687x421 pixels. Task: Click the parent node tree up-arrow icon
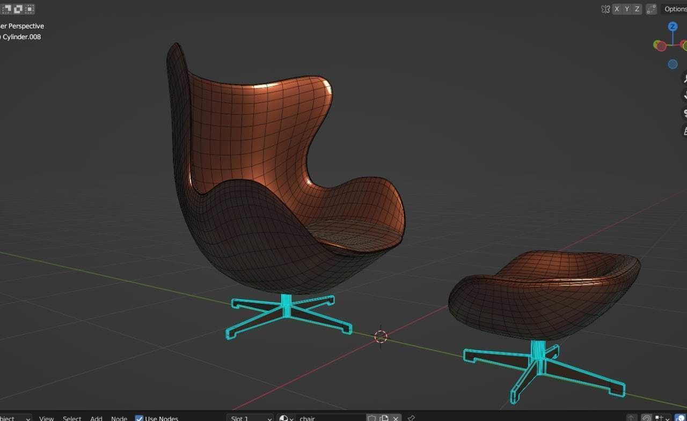point(632,418)
